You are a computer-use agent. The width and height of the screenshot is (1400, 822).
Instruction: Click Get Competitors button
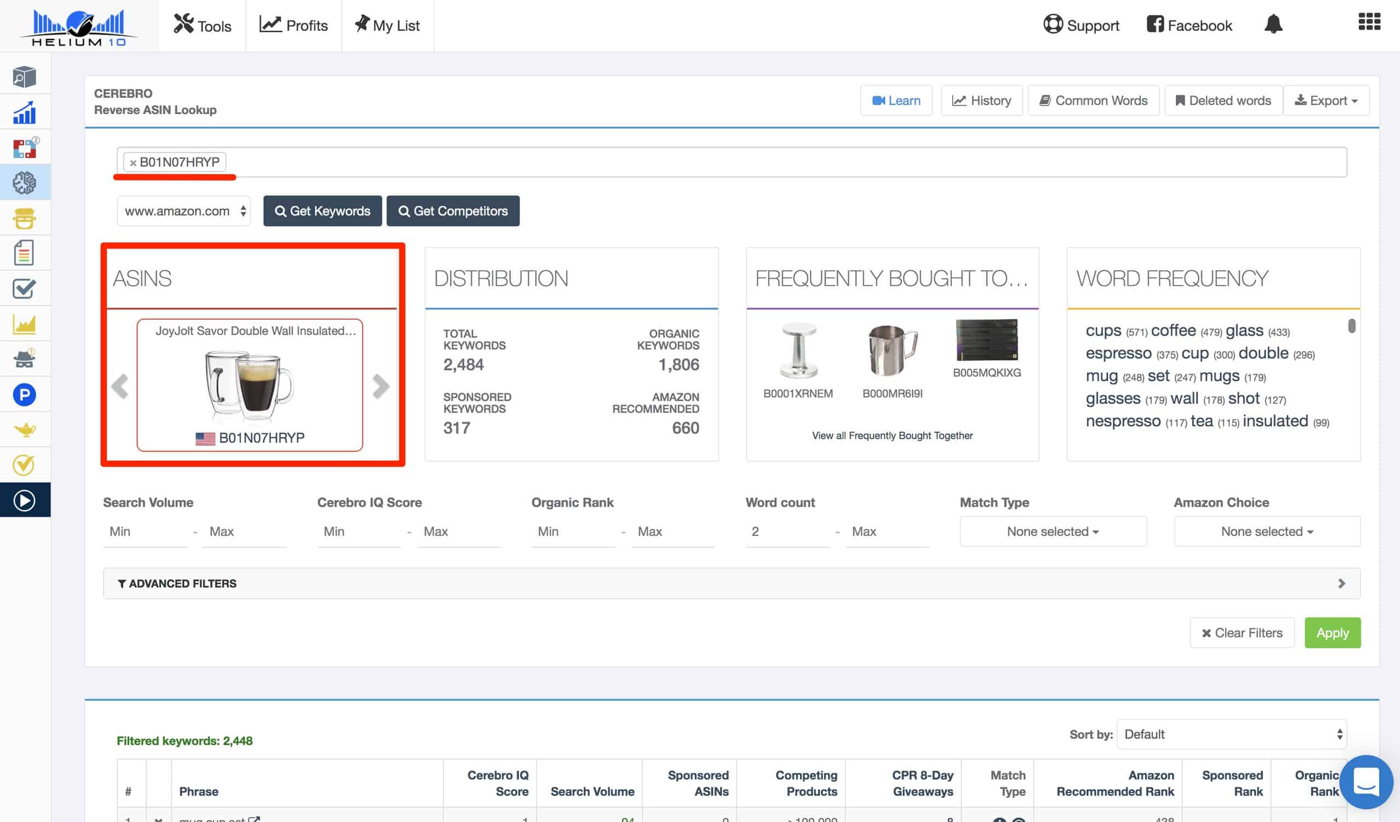(x=453, y=211)
